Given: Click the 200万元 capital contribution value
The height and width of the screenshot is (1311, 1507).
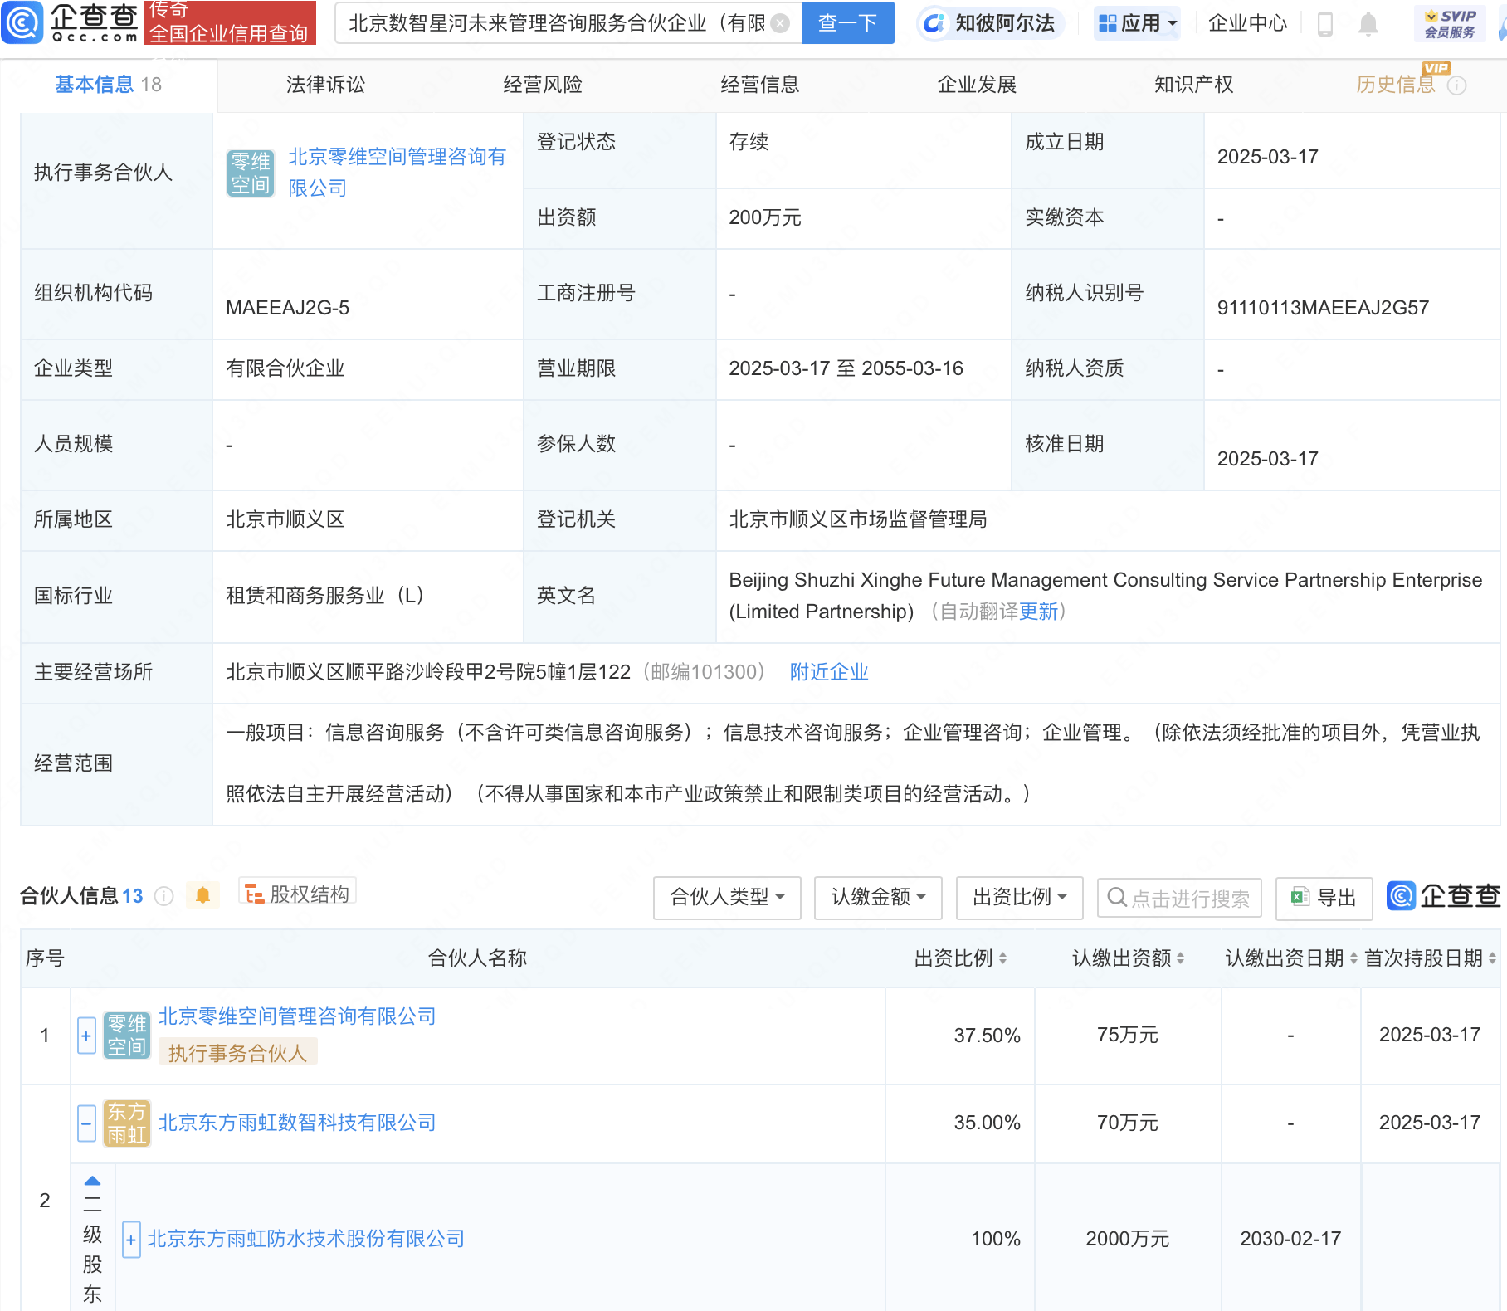Looking at the screenshot, I should pos(765,217).
